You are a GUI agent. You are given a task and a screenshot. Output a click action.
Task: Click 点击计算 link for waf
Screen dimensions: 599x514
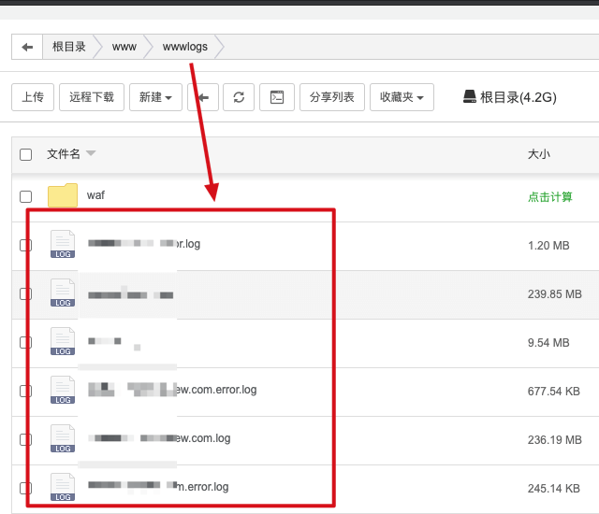pos(549,196)
